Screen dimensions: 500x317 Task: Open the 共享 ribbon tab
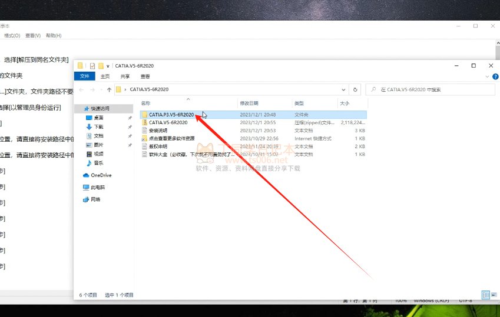[125, 76]
